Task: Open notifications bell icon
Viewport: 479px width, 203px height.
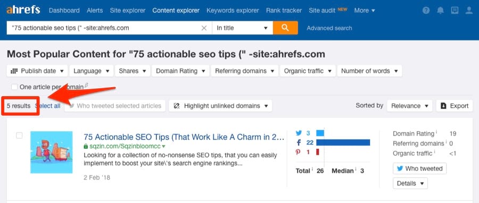Action: click(x=440, y=11)
